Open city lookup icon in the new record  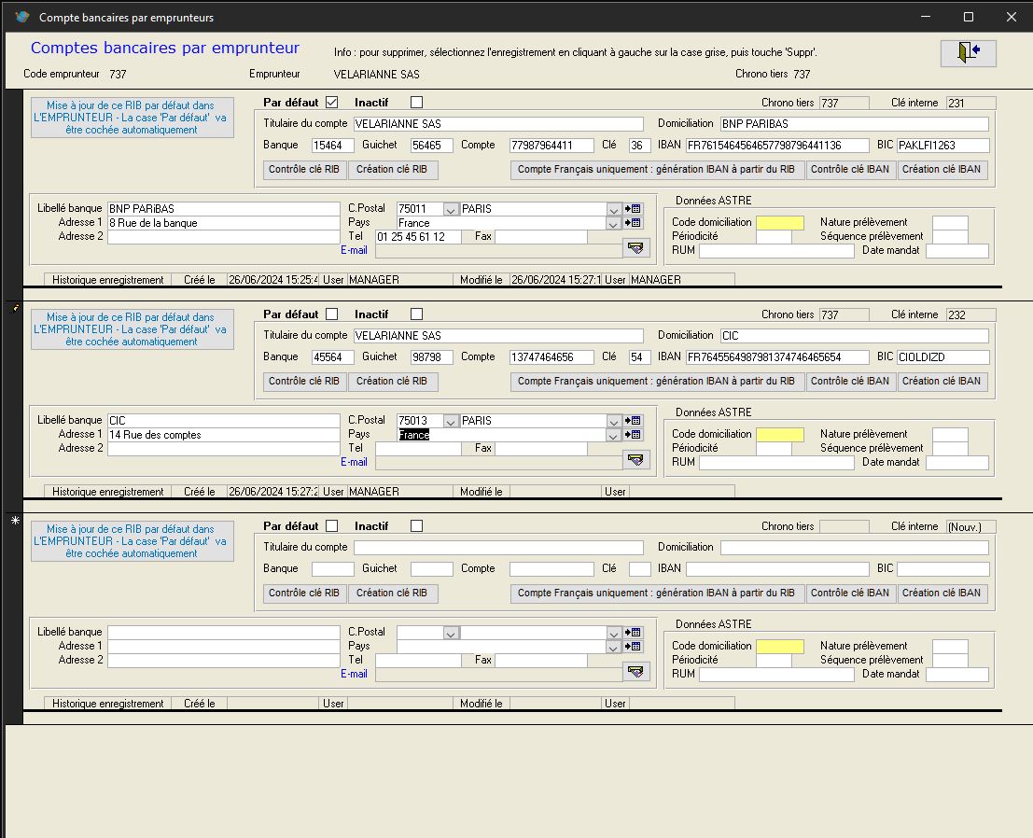pyautogui.click(x=633, y=633)
